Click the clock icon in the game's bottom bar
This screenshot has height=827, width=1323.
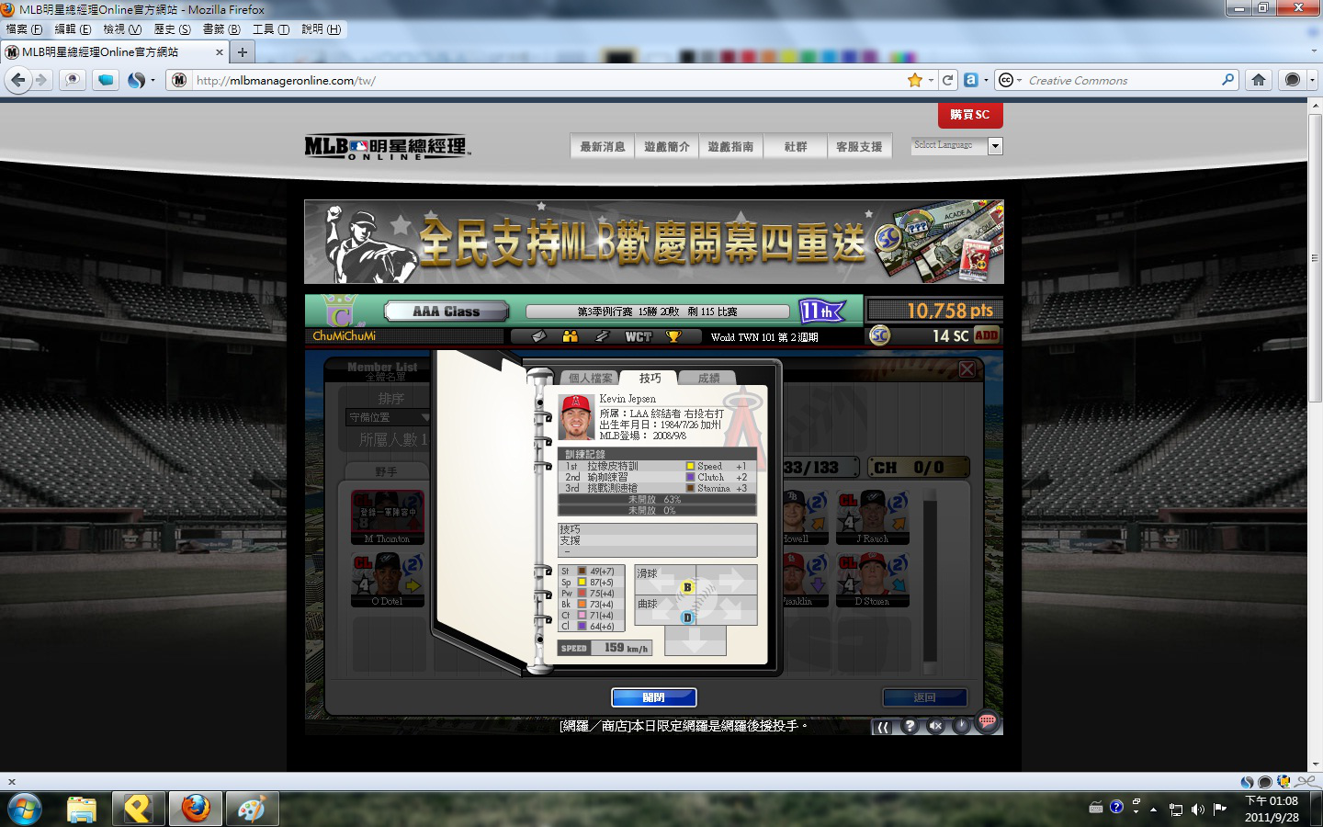(961, 726)
